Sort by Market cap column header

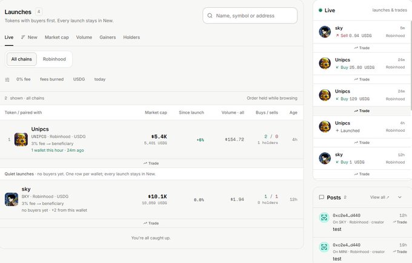coord(156,112)
